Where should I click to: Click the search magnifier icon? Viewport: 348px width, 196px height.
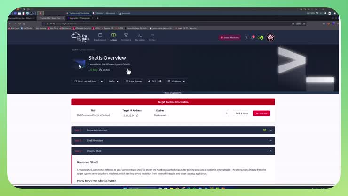245,37
